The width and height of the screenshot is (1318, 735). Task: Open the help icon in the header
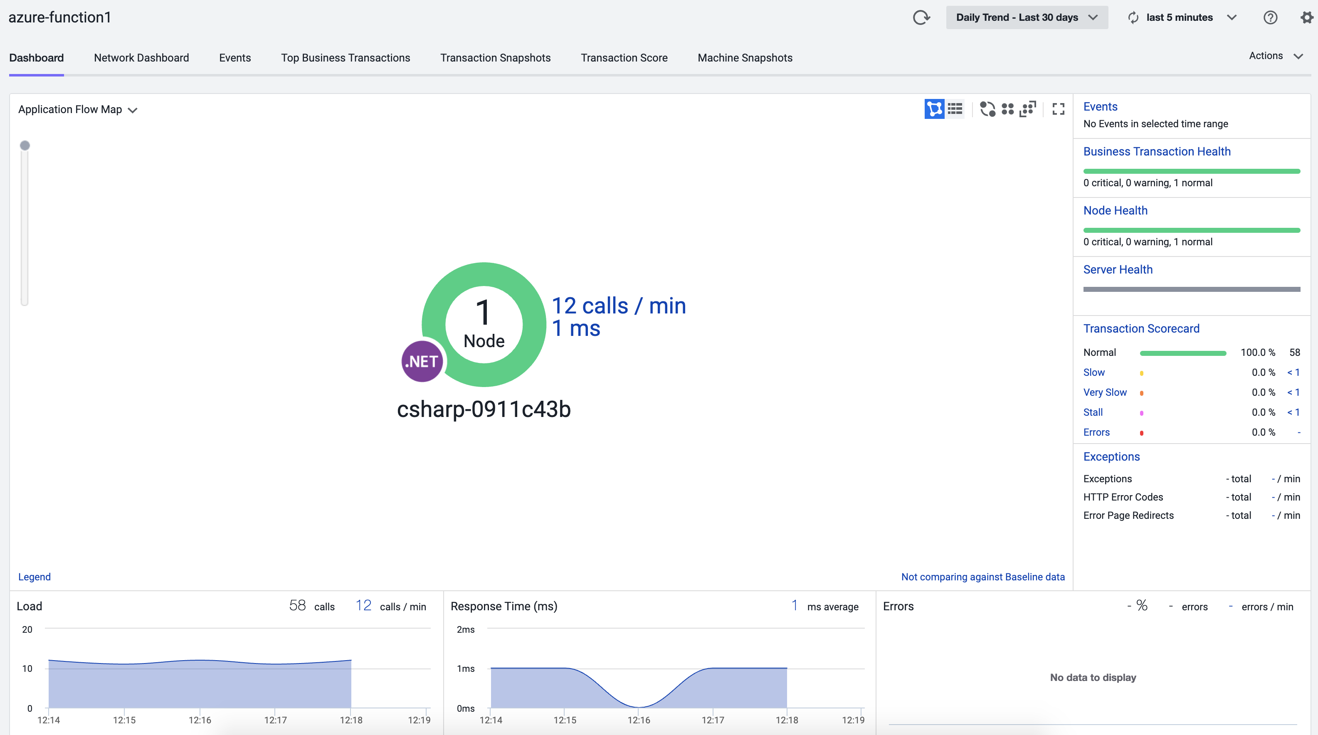point(1271,17)
